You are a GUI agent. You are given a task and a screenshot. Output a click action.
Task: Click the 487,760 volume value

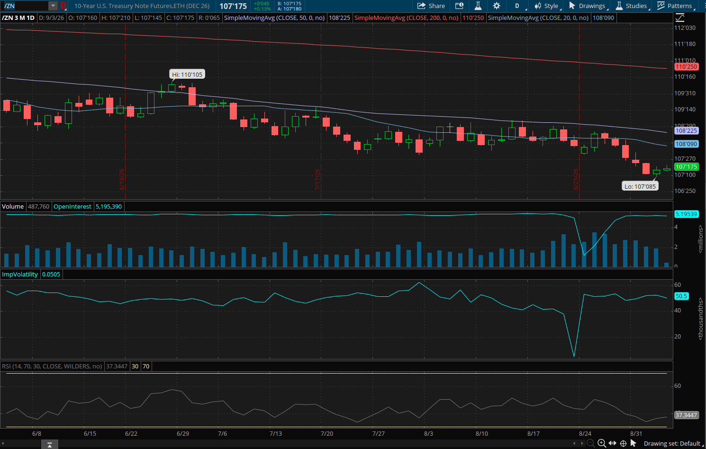click(x=38, y=206)
